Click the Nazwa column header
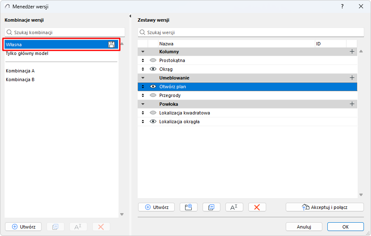 236,44
